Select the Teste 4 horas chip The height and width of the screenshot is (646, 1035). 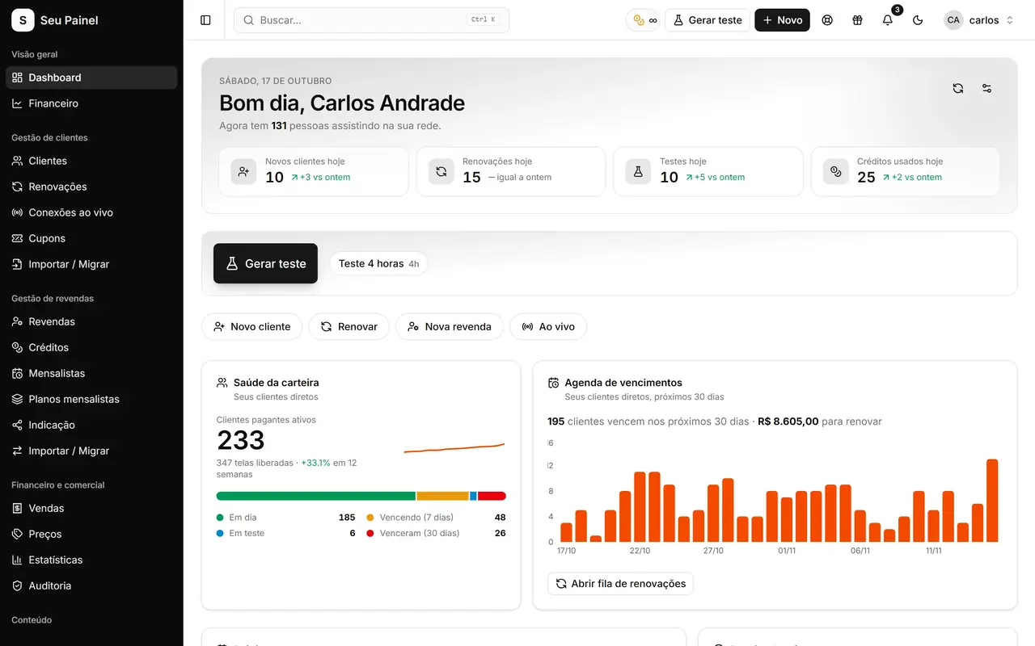[x=378, y=263]
